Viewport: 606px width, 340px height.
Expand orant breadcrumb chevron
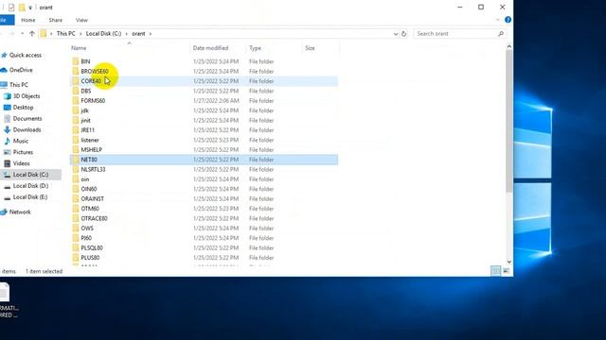(151, 34)
